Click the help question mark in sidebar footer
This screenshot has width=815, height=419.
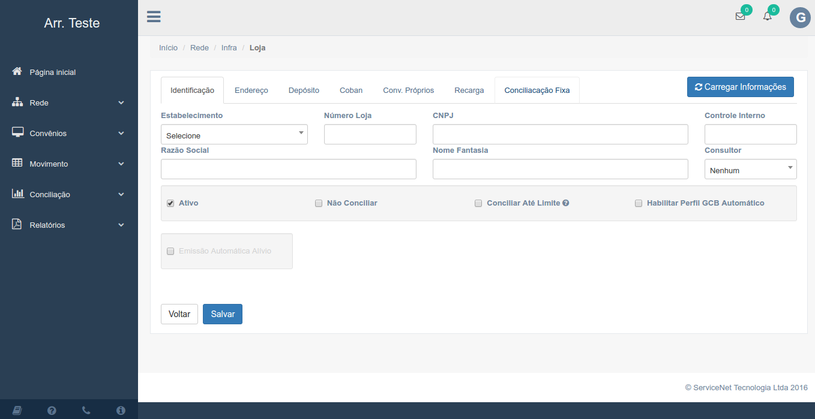click(x=52, y=411)
